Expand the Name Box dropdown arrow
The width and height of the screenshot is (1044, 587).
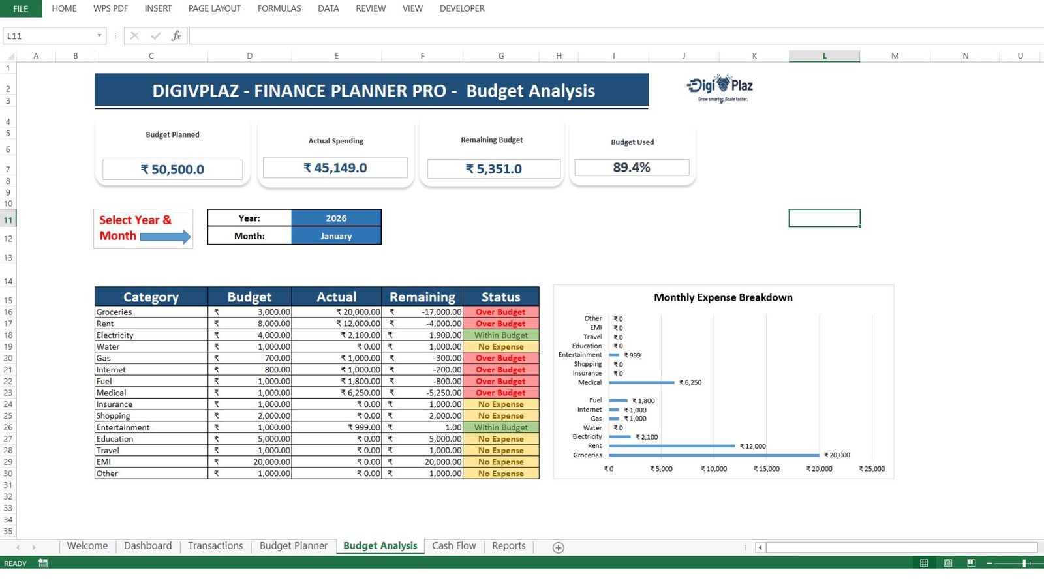[x=99, y=36]
